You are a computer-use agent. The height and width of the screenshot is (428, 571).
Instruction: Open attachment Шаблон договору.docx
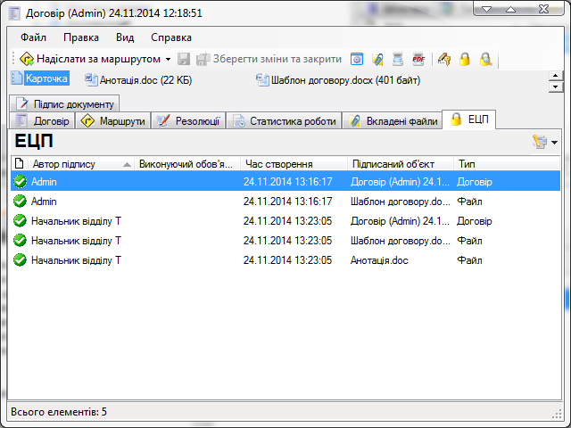point(338,80)
